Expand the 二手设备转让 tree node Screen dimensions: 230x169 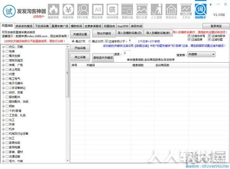3,88
